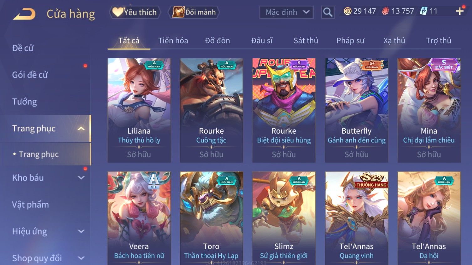Open the Veera Bách hoa tiên nữ skin

tap(139, 218)
